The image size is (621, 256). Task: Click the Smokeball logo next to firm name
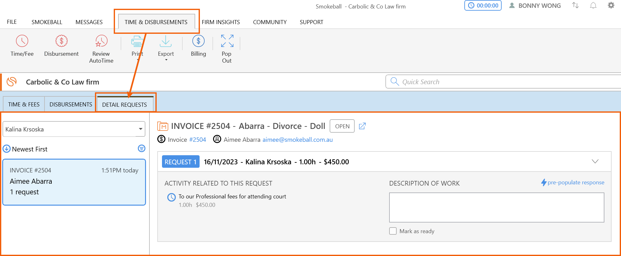[x=12, y=82]
